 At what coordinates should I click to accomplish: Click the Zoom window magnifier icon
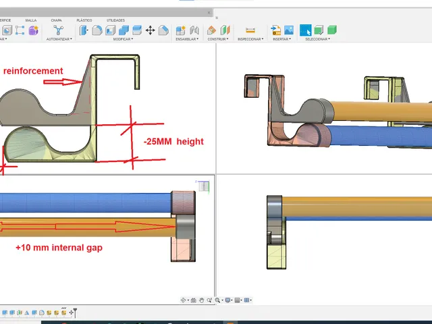click(x=209, y=300)
